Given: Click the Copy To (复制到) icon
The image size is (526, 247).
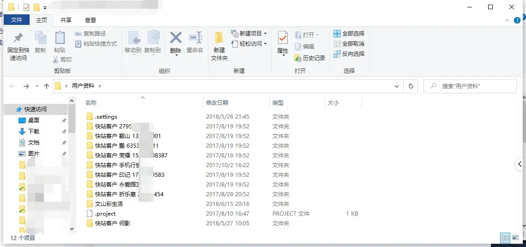Looking at the screenshot, I should pyautogui.click(x=154, y=37).
